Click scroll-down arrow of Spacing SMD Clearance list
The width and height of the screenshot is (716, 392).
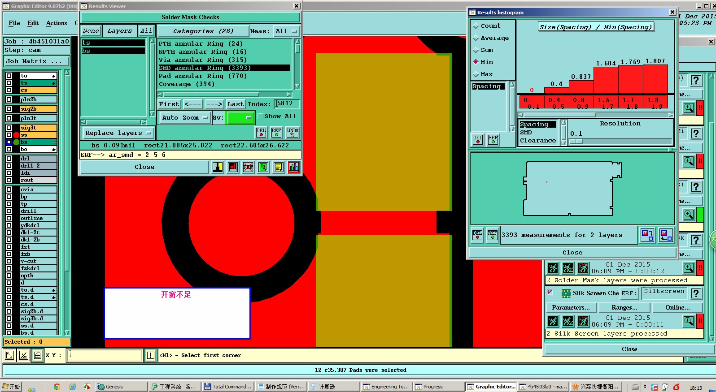(x=564, y=142)
